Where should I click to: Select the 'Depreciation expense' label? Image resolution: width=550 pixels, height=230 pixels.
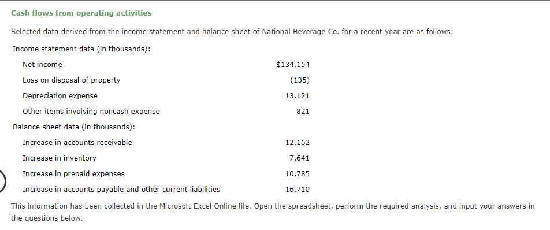click(60, 96)
